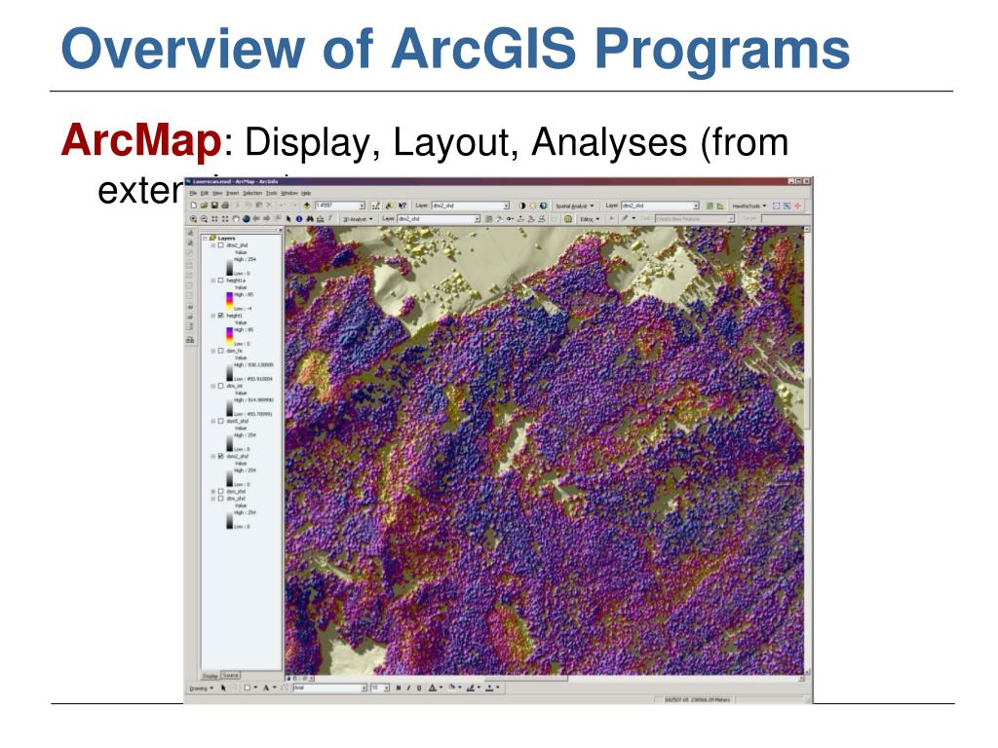Select the Drawing toolbar arrow pointer
The width and height of the screenshot is (998, 748).
point(223,688)
